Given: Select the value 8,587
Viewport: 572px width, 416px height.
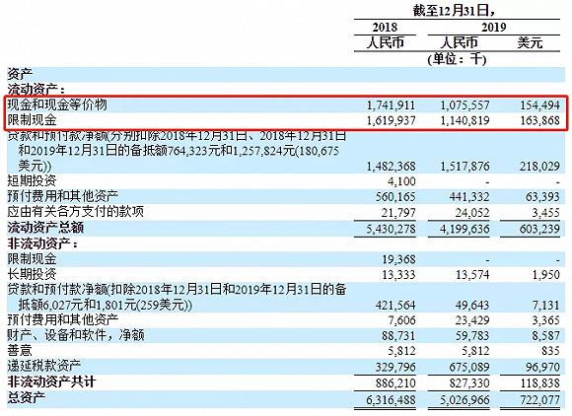Looking at the screenshot, I should tap(545, 335).
